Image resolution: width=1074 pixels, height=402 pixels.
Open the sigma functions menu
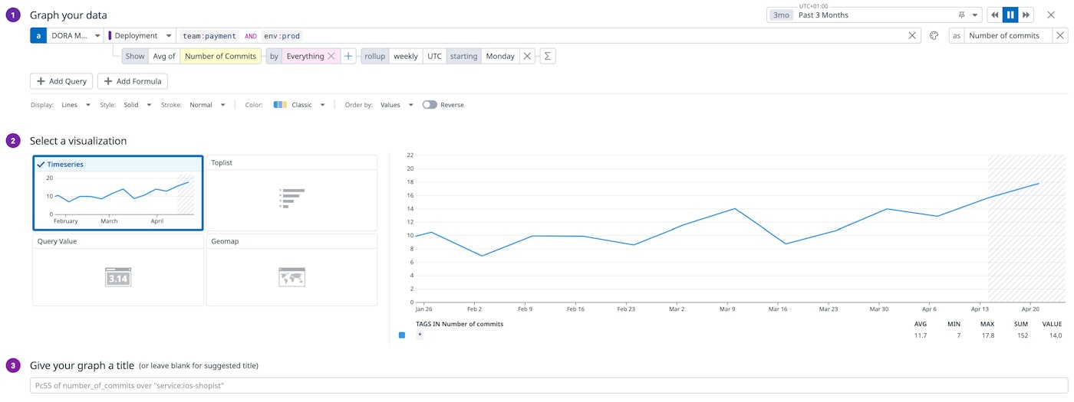548,56
